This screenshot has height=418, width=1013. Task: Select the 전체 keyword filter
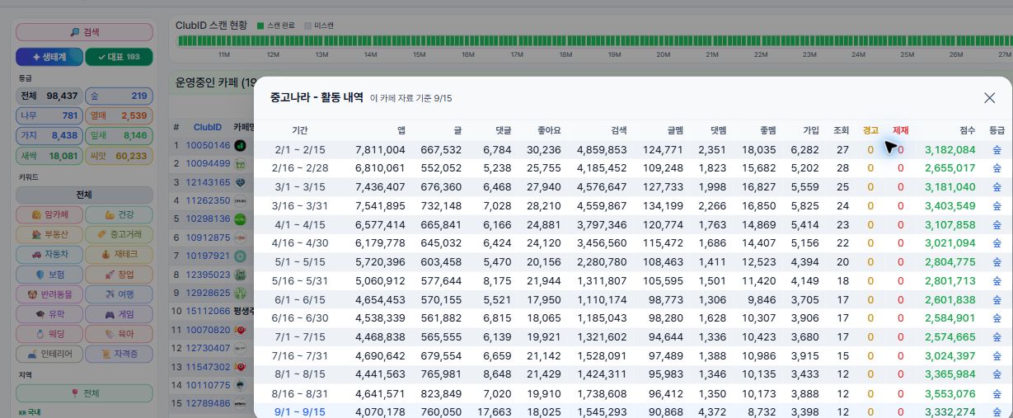[84, 195]
